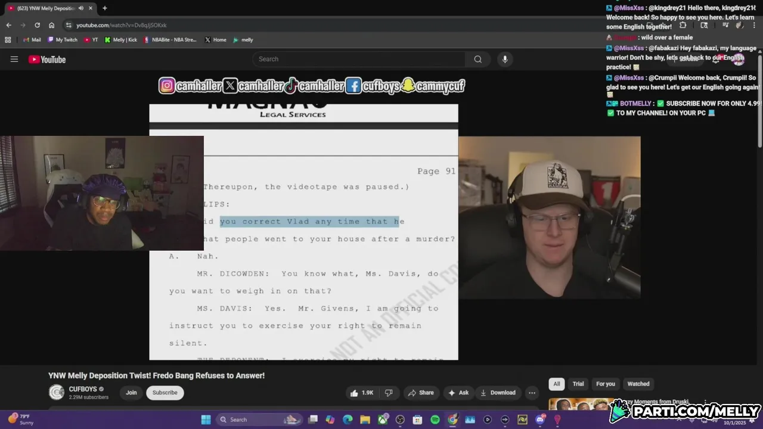Screen dimensions: 763x429
Task: Switch to Chrome on taskbar
Action: pyautogui.click(x=452, y=419)
